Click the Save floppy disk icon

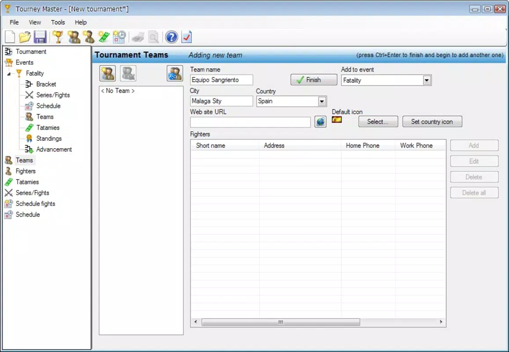coord(40,37)
